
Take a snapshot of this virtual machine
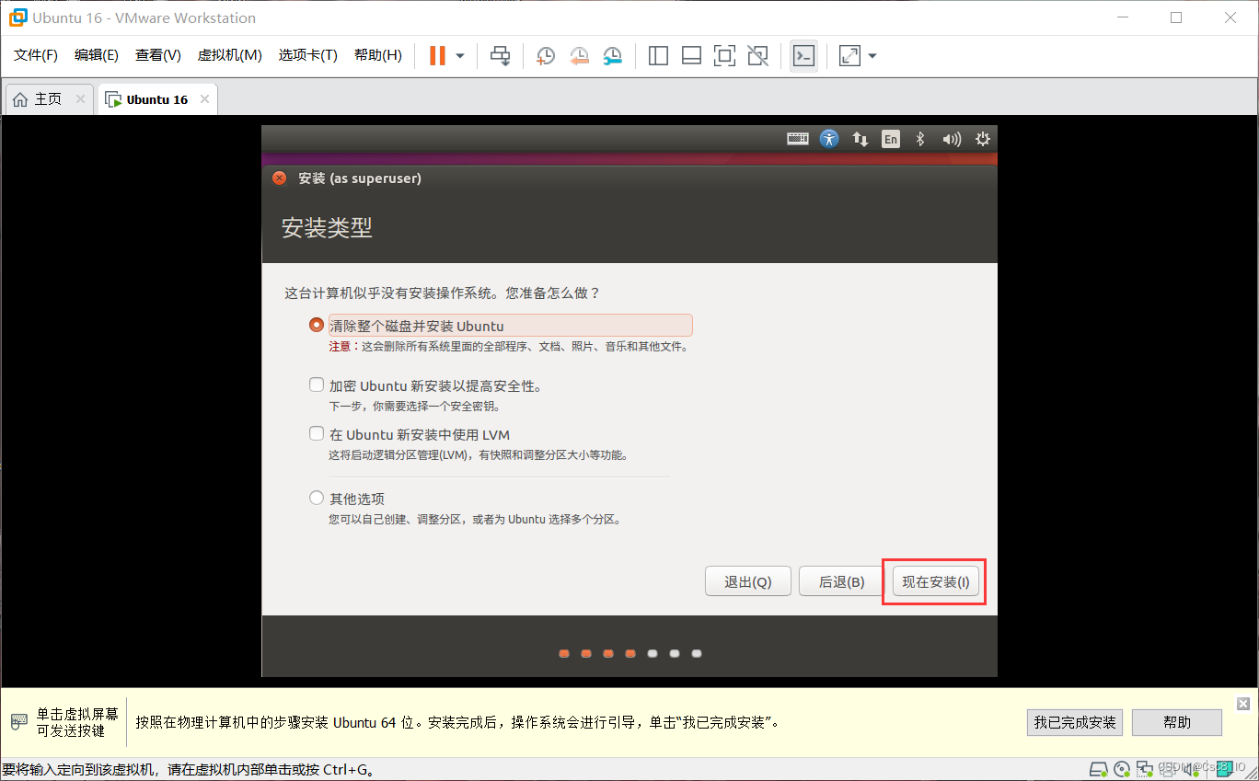(546, 56)
